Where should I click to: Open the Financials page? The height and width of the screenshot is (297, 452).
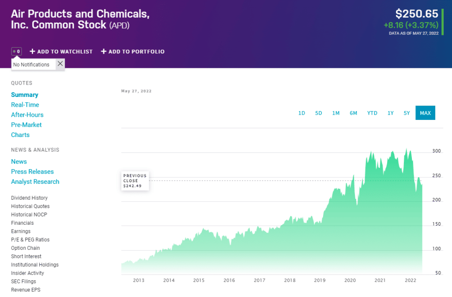(23, 223)
